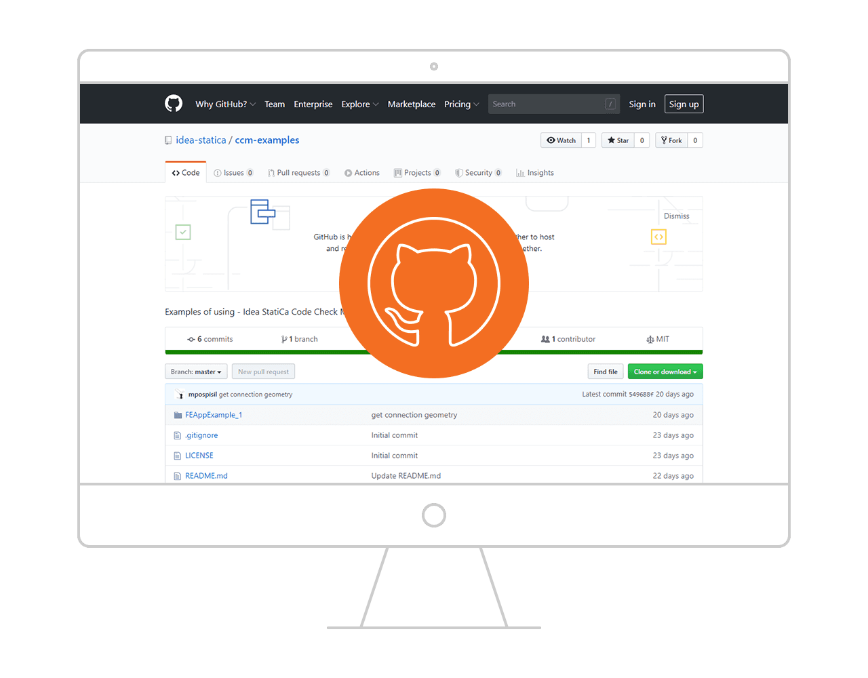Select the Code tab

186,173
